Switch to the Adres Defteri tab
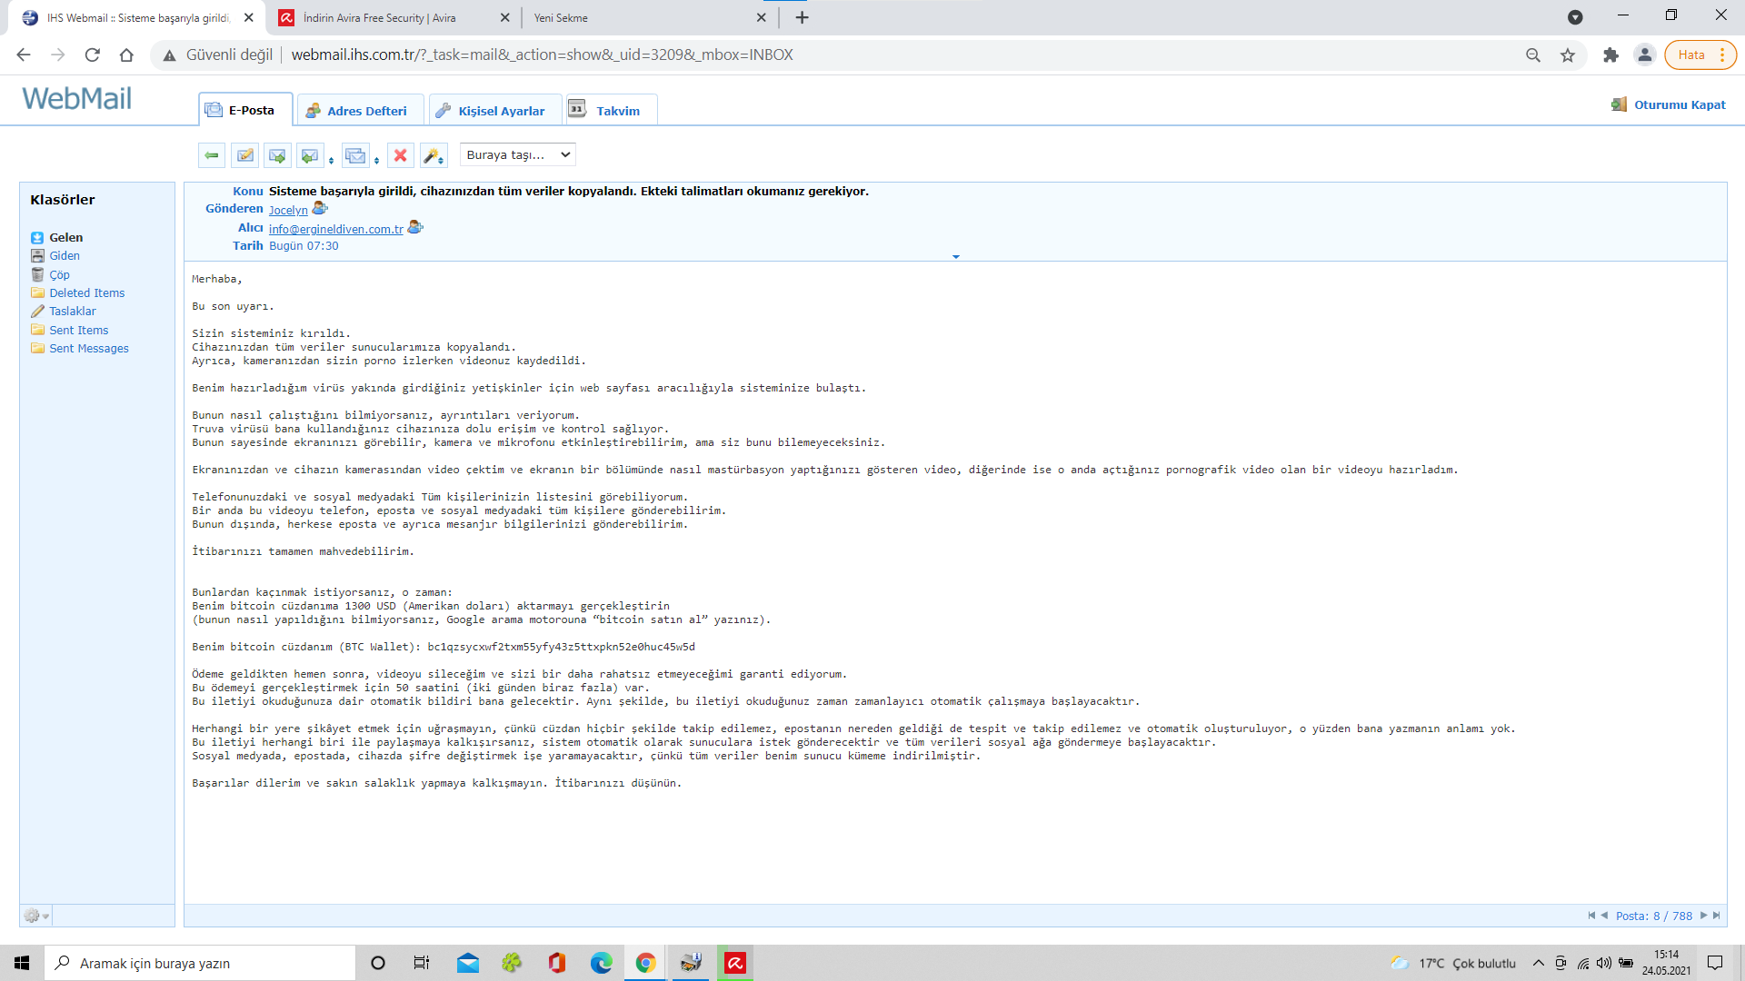The height and width of the screenshot is (981, 1745). pyautogui.click(x=360, y=111)
